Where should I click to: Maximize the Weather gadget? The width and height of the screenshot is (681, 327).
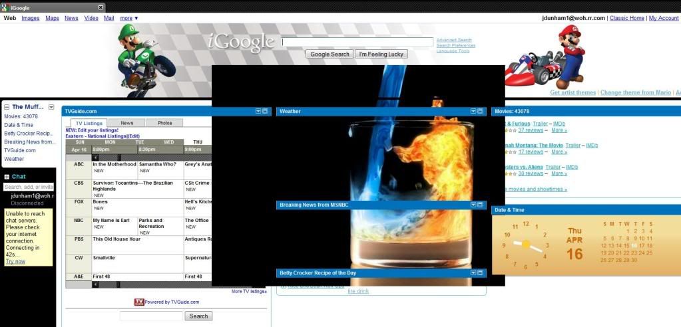pyautogui.click(x=480, y=111)
